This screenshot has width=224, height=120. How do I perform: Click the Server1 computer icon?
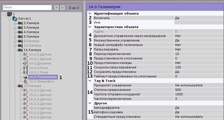15,19
